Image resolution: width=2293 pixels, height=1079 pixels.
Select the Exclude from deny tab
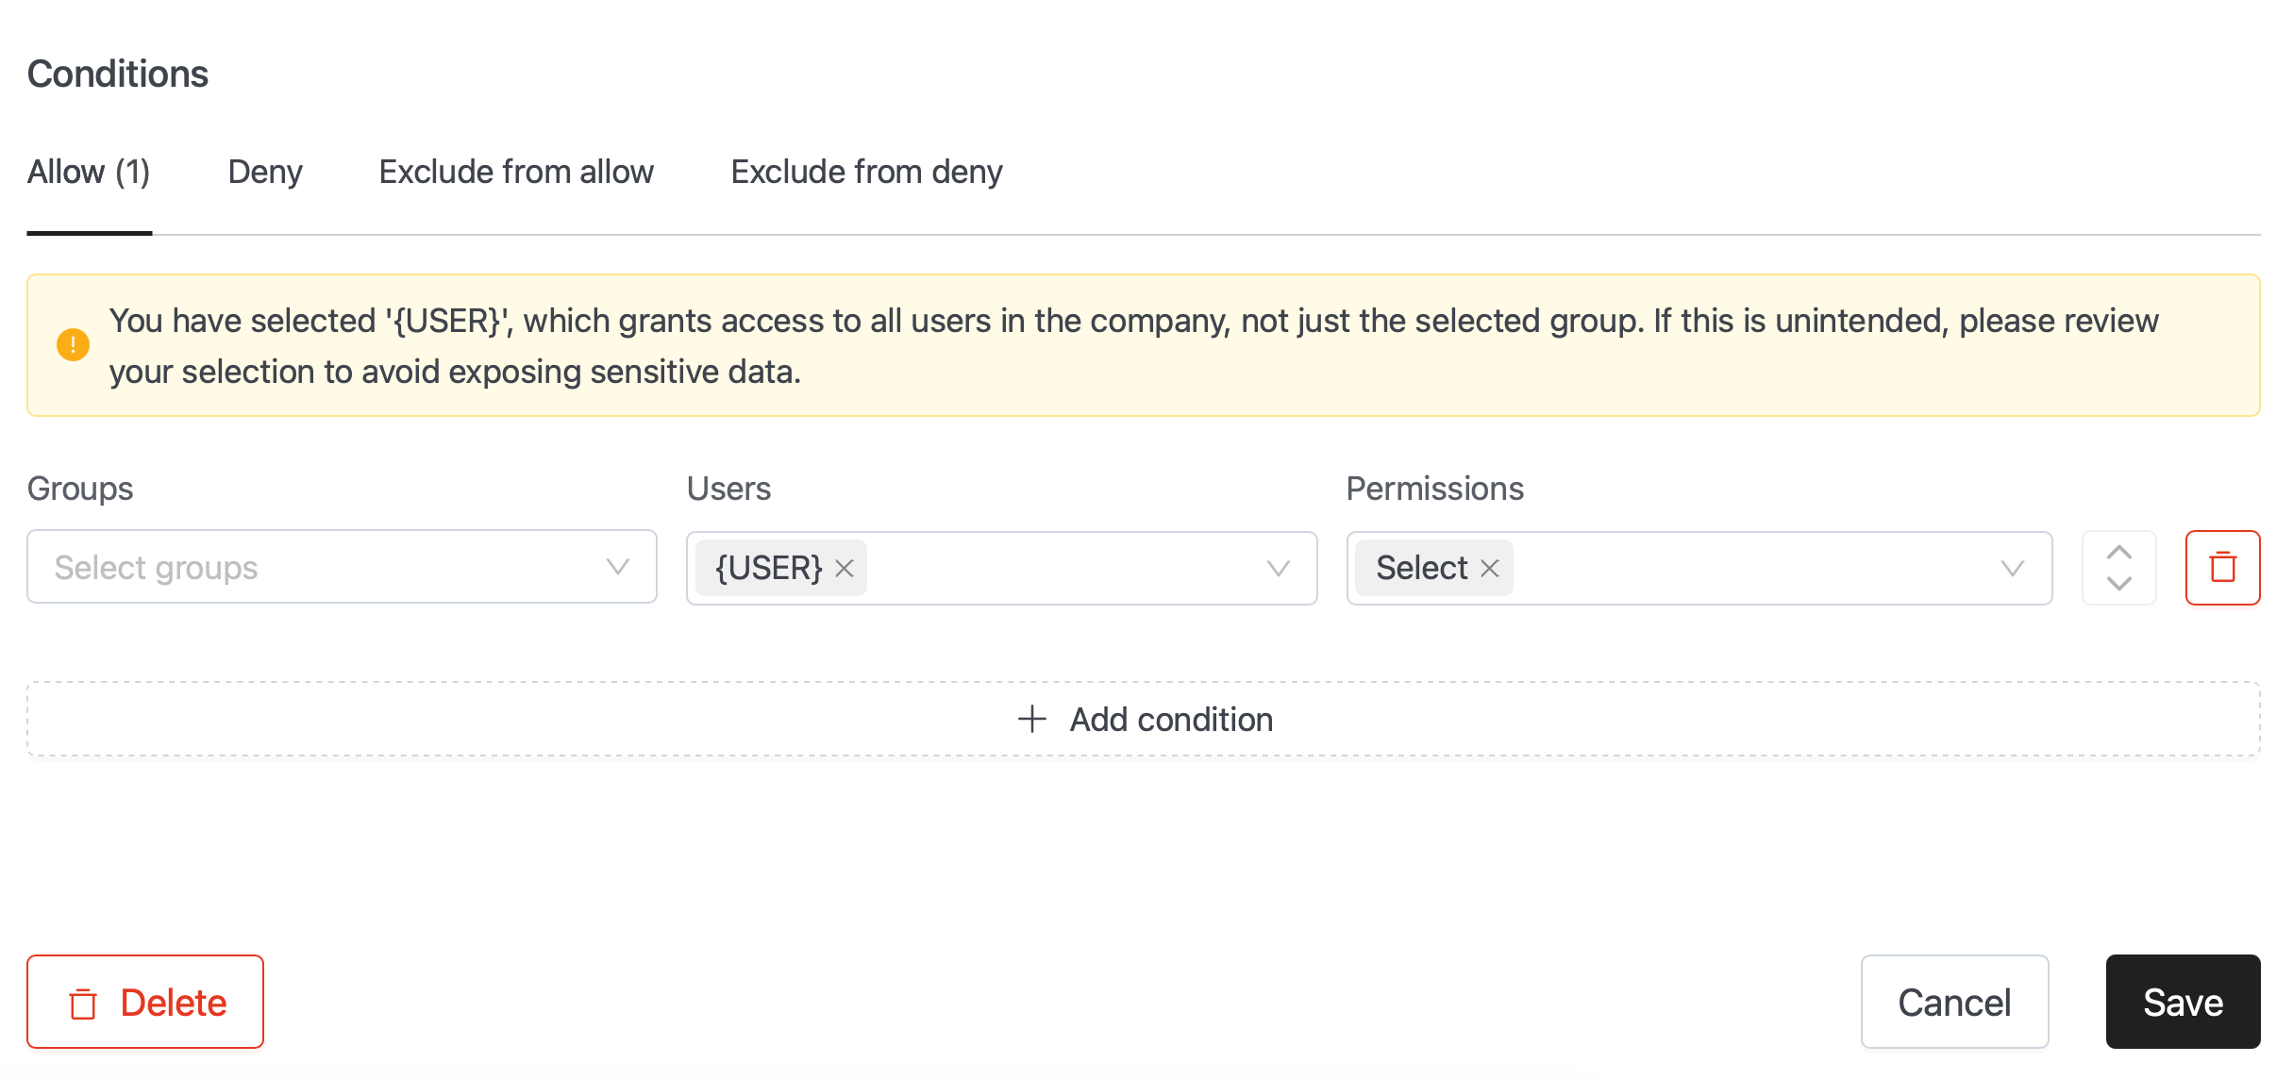tap(866, 172)
